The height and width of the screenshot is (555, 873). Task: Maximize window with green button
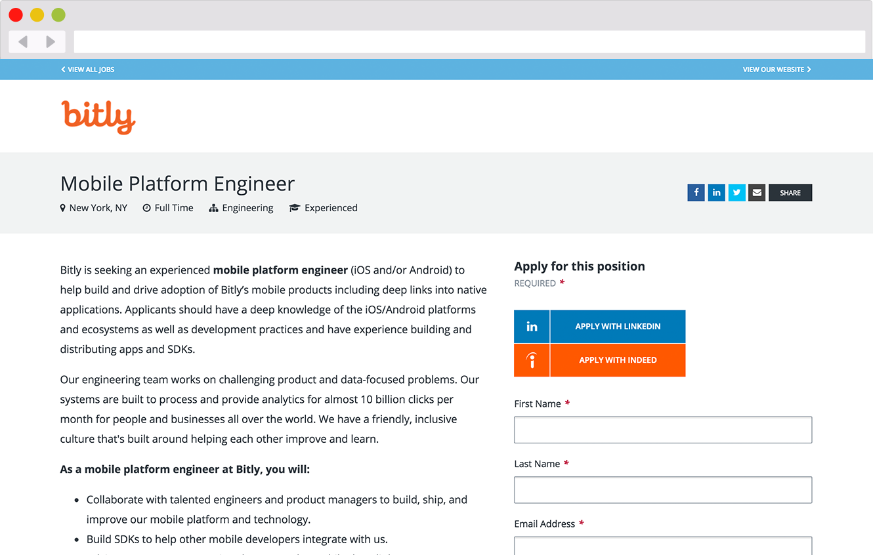pyautogui.click(x=58, y=14)
